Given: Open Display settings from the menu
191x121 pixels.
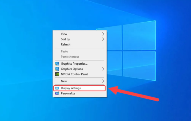Looking at the screenshot, I should (x=79, y=88).
